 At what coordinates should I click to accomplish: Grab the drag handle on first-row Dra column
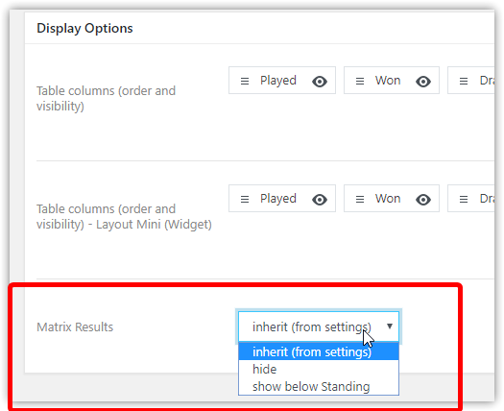(x=463, y=81)
